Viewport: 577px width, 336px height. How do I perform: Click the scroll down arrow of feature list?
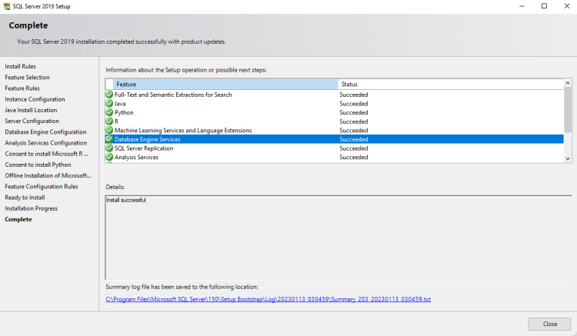coord(568,158)
